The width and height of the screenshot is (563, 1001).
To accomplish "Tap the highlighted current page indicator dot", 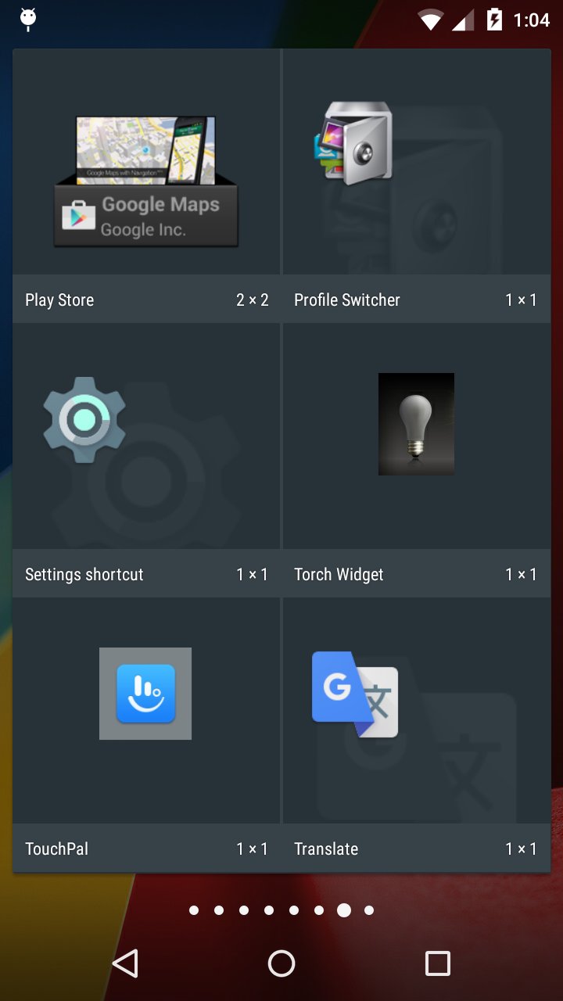I will point(344,910).
